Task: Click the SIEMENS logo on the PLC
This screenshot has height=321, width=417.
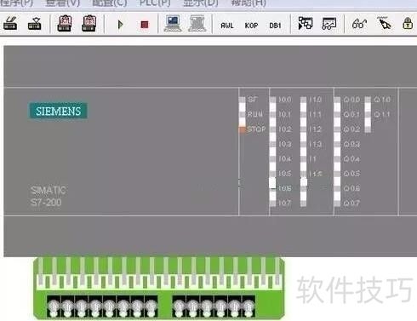Action: (58, 111)
